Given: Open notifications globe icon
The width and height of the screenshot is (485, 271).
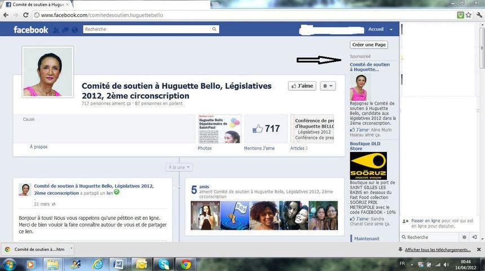Looking at the screenshot, I should [x=74, y=30].
